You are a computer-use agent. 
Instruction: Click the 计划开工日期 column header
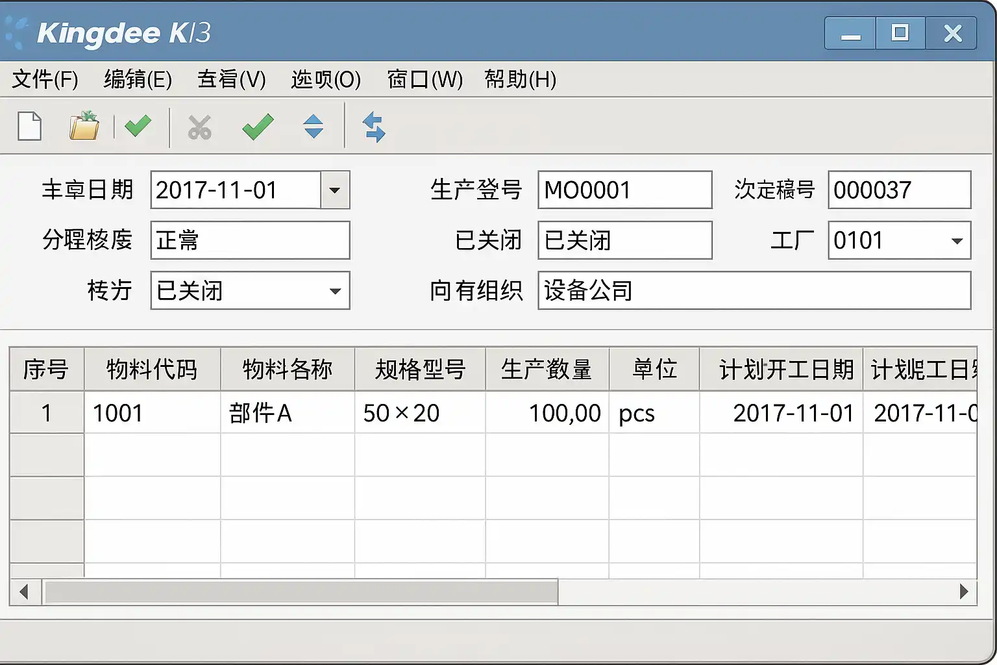coord(782,369)
